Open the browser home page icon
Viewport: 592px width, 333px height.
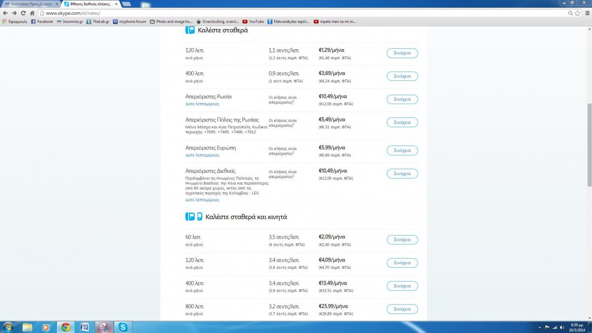(x=32, y=13)
